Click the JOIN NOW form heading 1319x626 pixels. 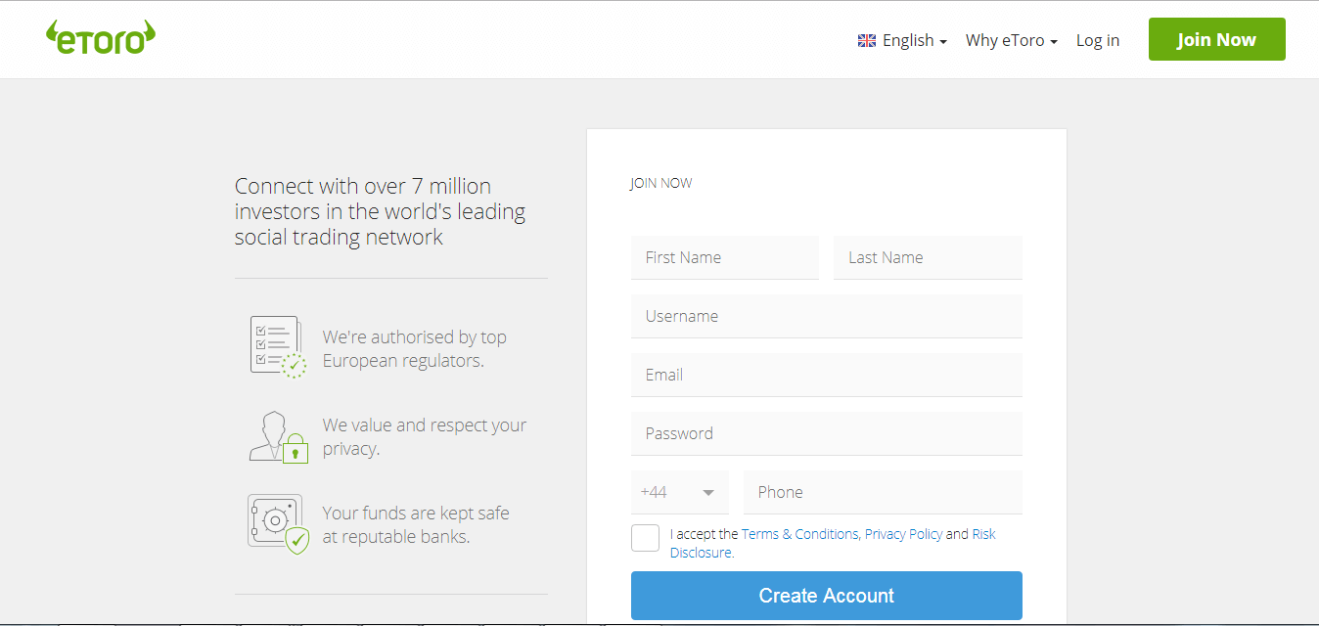click(661, 183)
